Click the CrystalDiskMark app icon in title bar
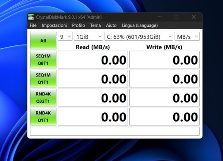 click(x=31, y=17)
